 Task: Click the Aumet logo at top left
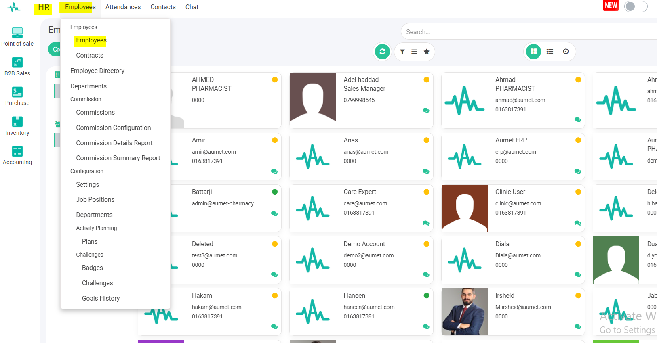(14, 7)
